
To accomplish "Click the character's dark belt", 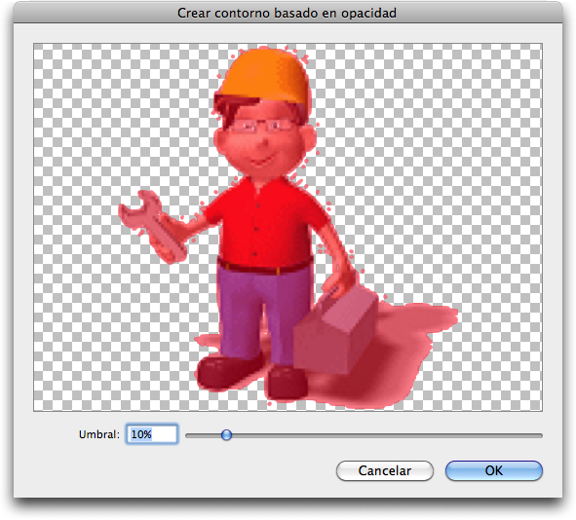I will coord(264,266).
